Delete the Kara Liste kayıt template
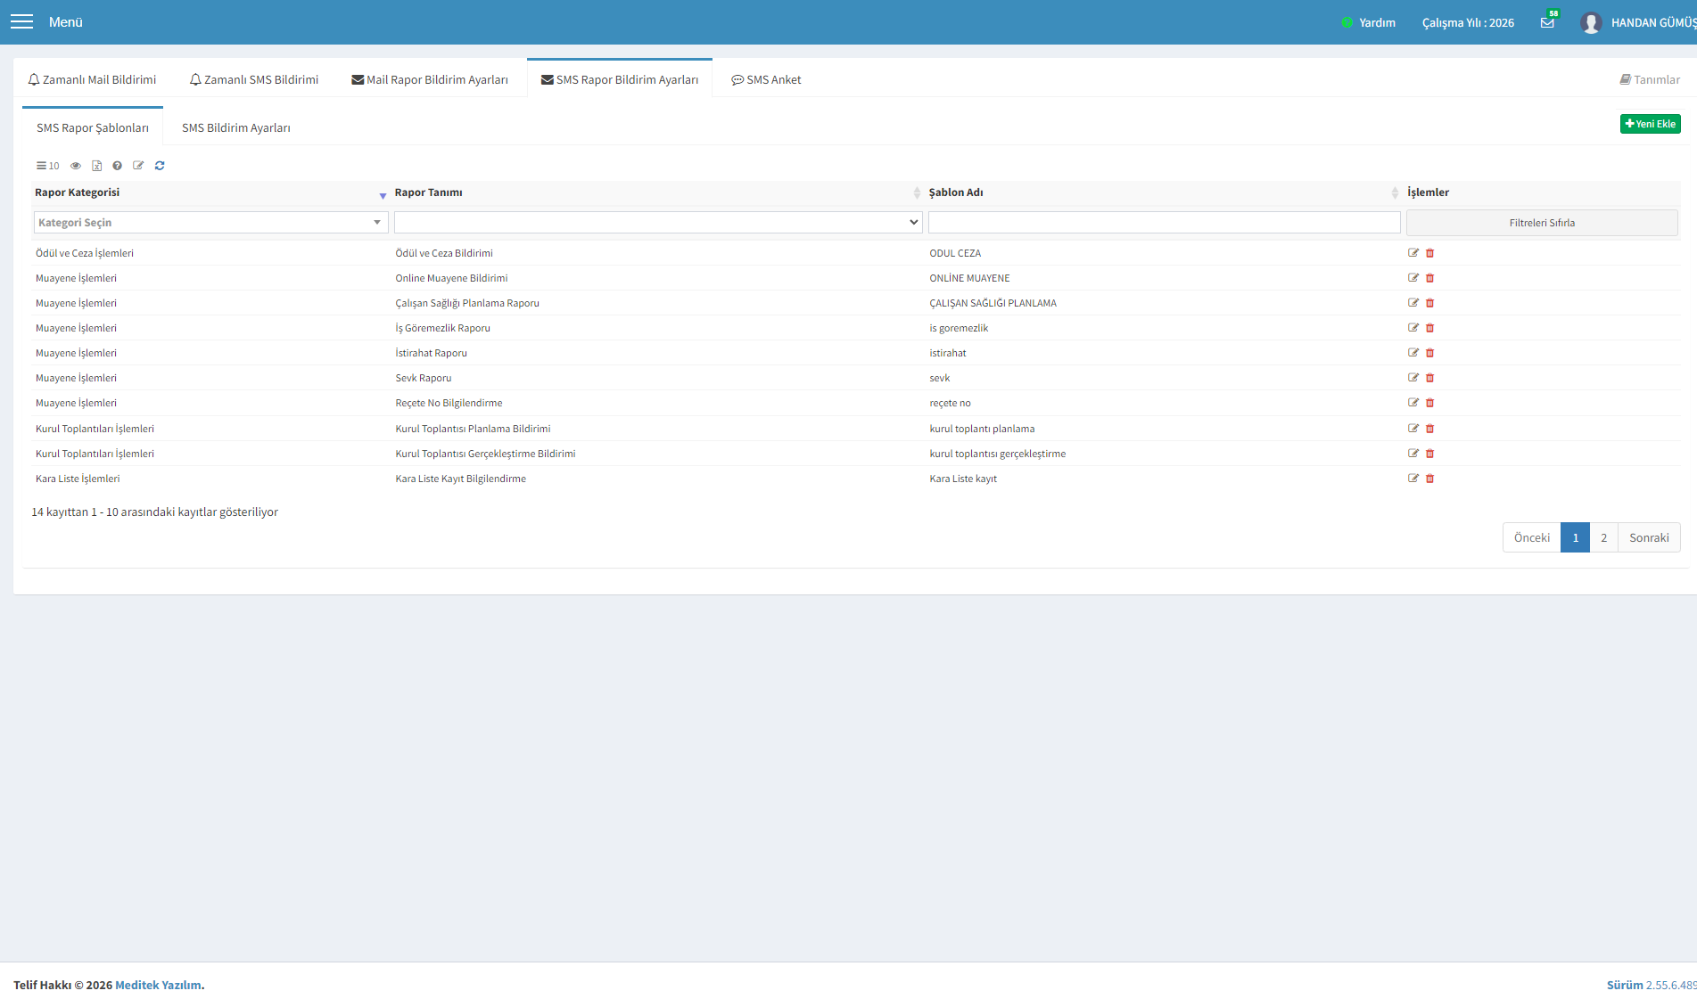Image resolution: width=1697 pixels, height=1007 pixels. (1429, 479)
